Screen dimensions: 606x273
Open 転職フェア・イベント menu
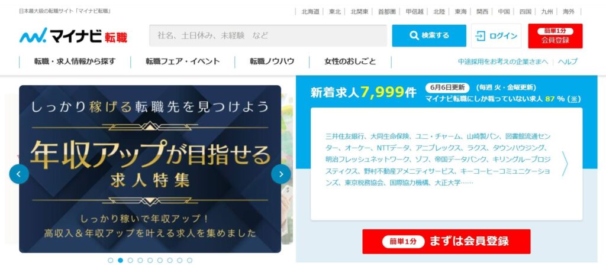coord(182,61)
